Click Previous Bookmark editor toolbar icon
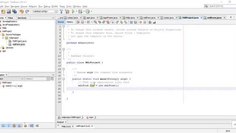This screenshot has width=236, height=133. click(117, 22)
